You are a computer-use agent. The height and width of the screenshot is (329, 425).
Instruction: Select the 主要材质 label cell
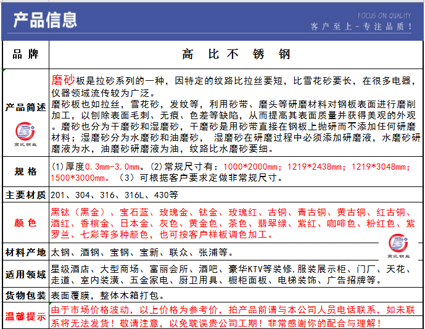click(x=26, y=194)
